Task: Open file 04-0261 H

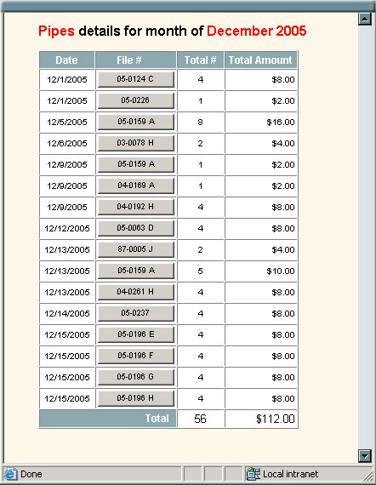Action: pos(136,293)
